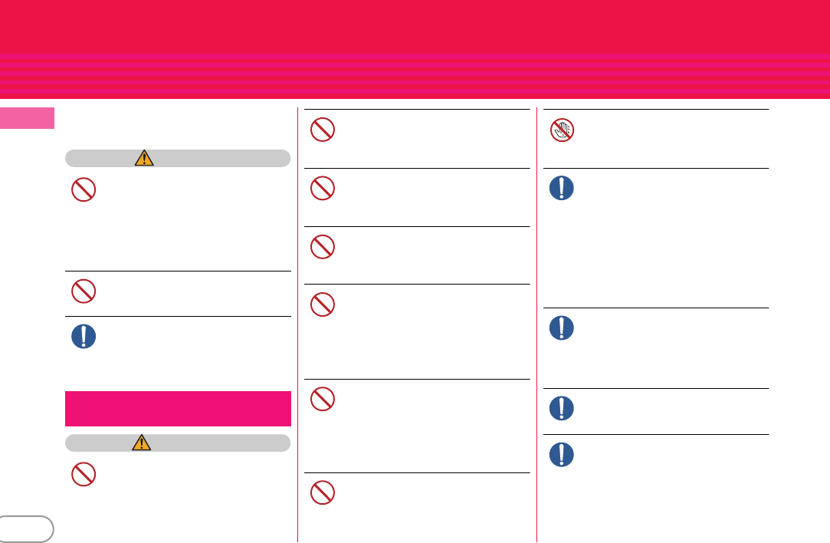Click the red striped header banner
This screenshot has width=830, height=543.
tap(415, 49)
